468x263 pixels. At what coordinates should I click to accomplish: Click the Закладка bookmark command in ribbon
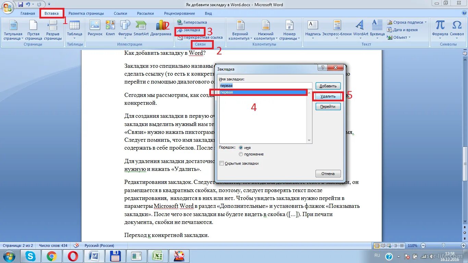(x=189, y=30)
